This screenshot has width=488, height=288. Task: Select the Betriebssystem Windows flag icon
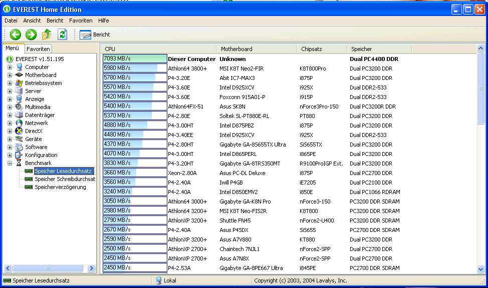pos(20,83)
